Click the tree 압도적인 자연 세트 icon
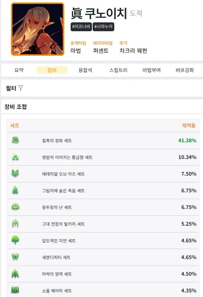 point(15,240)
